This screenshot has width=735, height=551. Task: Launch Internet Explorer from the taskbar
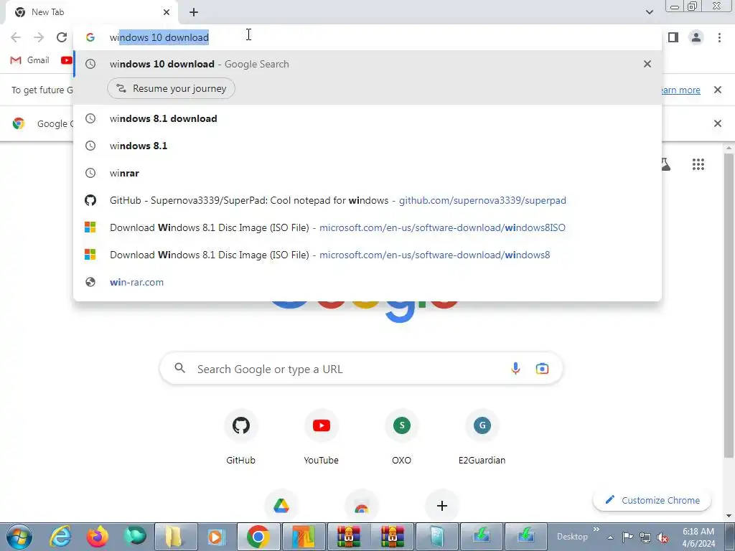tap(60, 537)
